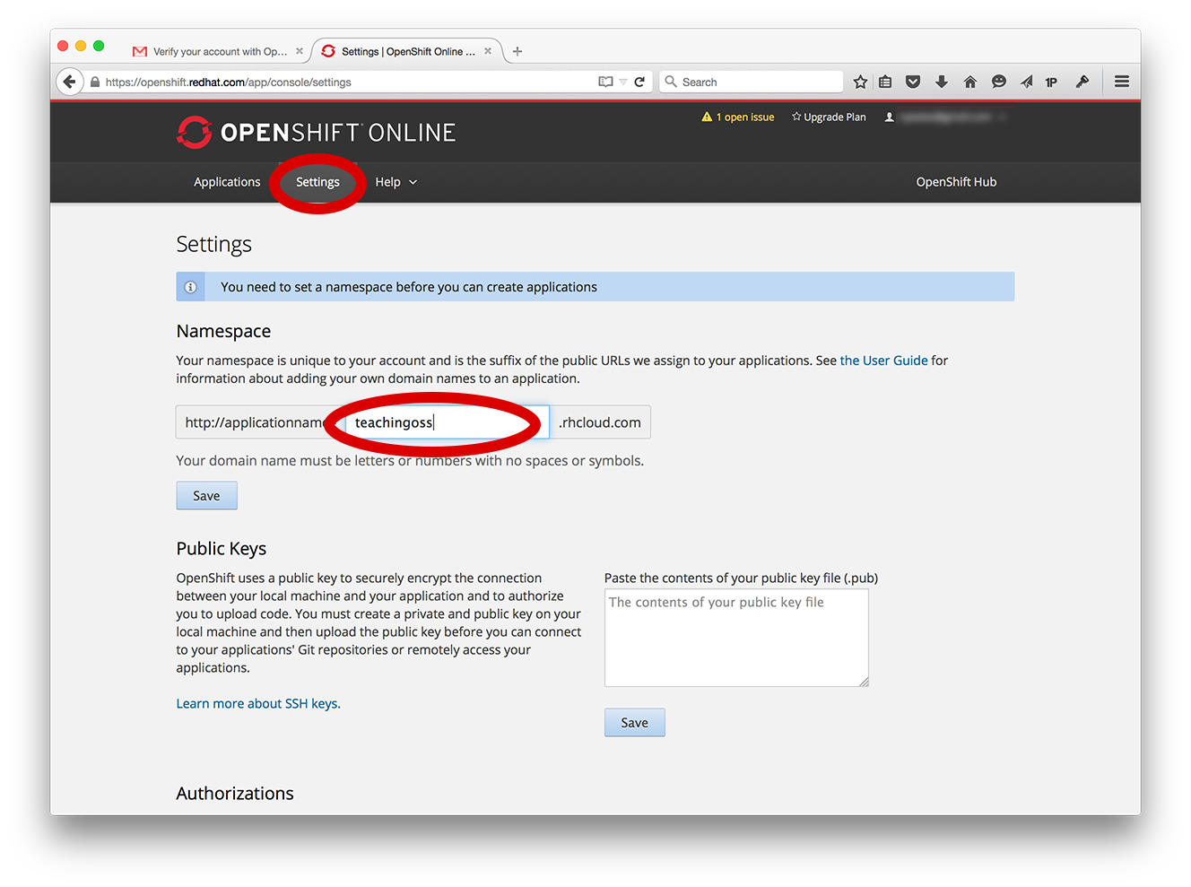This screenshot has width=1191, height=887.
Task: Open the Firefox hamburger menu
Action: tap(1122, 82)
